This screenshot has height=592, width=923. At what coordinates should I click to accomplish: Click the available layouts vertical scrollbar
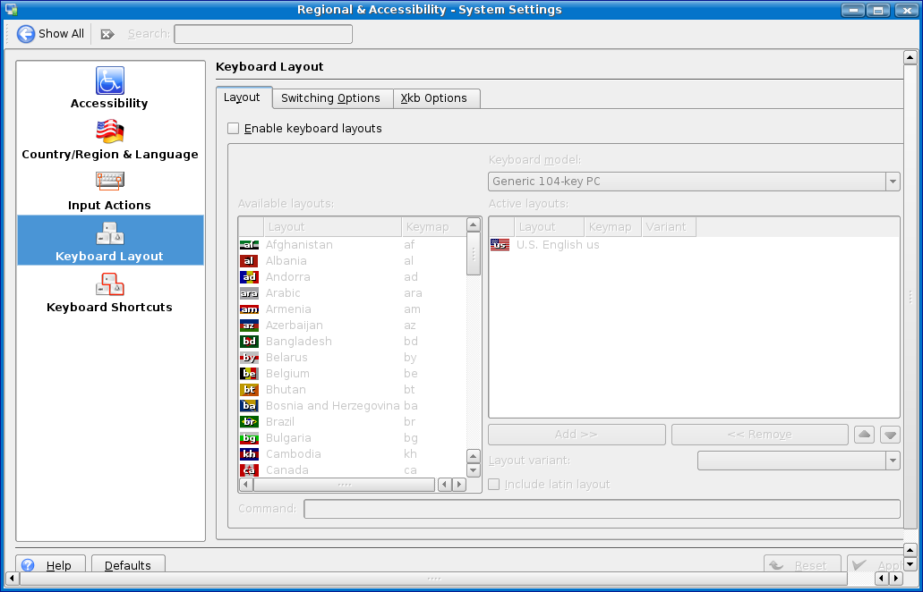[474, 358]
